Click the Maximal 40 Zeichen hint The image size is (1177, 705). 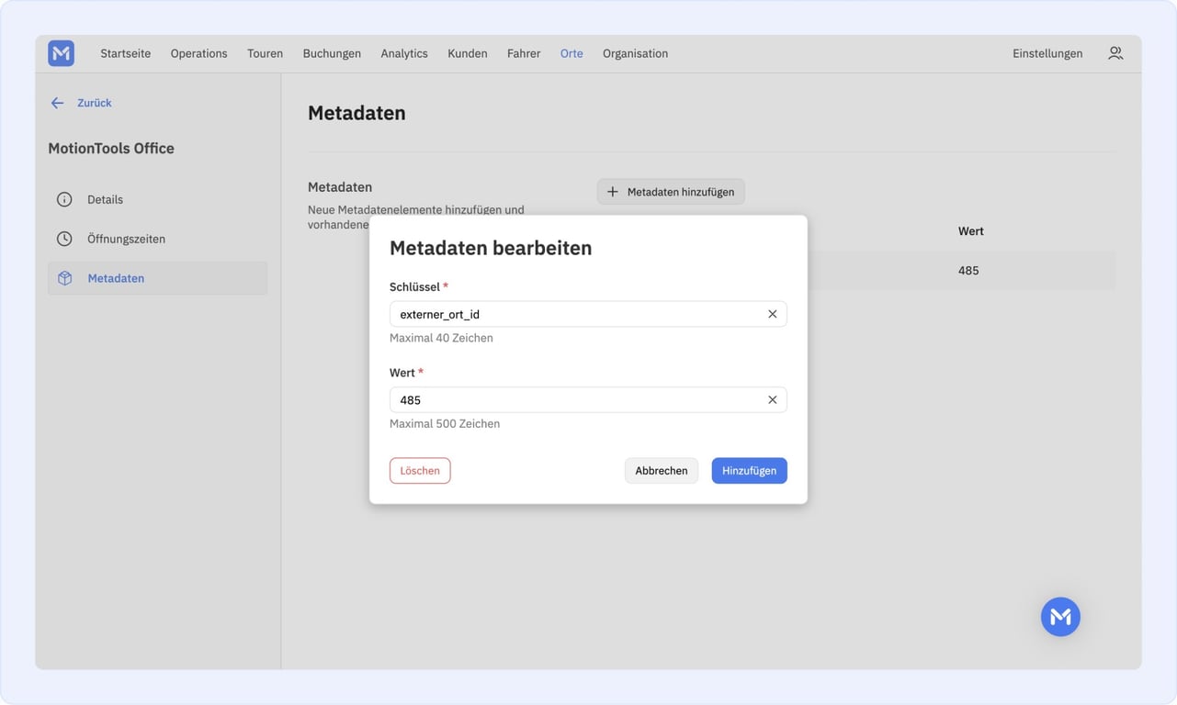click(x=441, y=338)
